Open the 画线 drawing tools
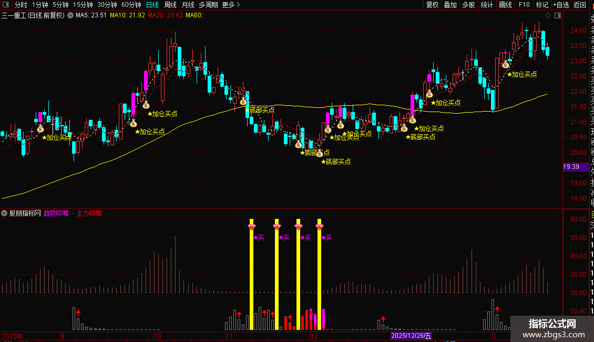 click(x=505, y=5)
